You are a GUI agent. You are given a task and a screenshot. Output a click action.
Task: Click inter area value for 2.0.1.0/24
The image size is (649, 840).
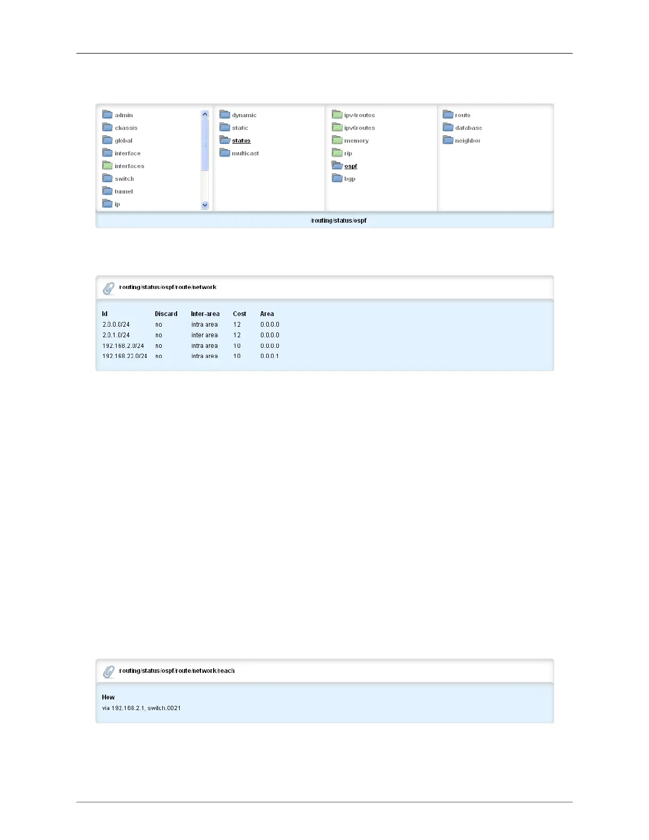pyautogui.click(x=205, y=335)
